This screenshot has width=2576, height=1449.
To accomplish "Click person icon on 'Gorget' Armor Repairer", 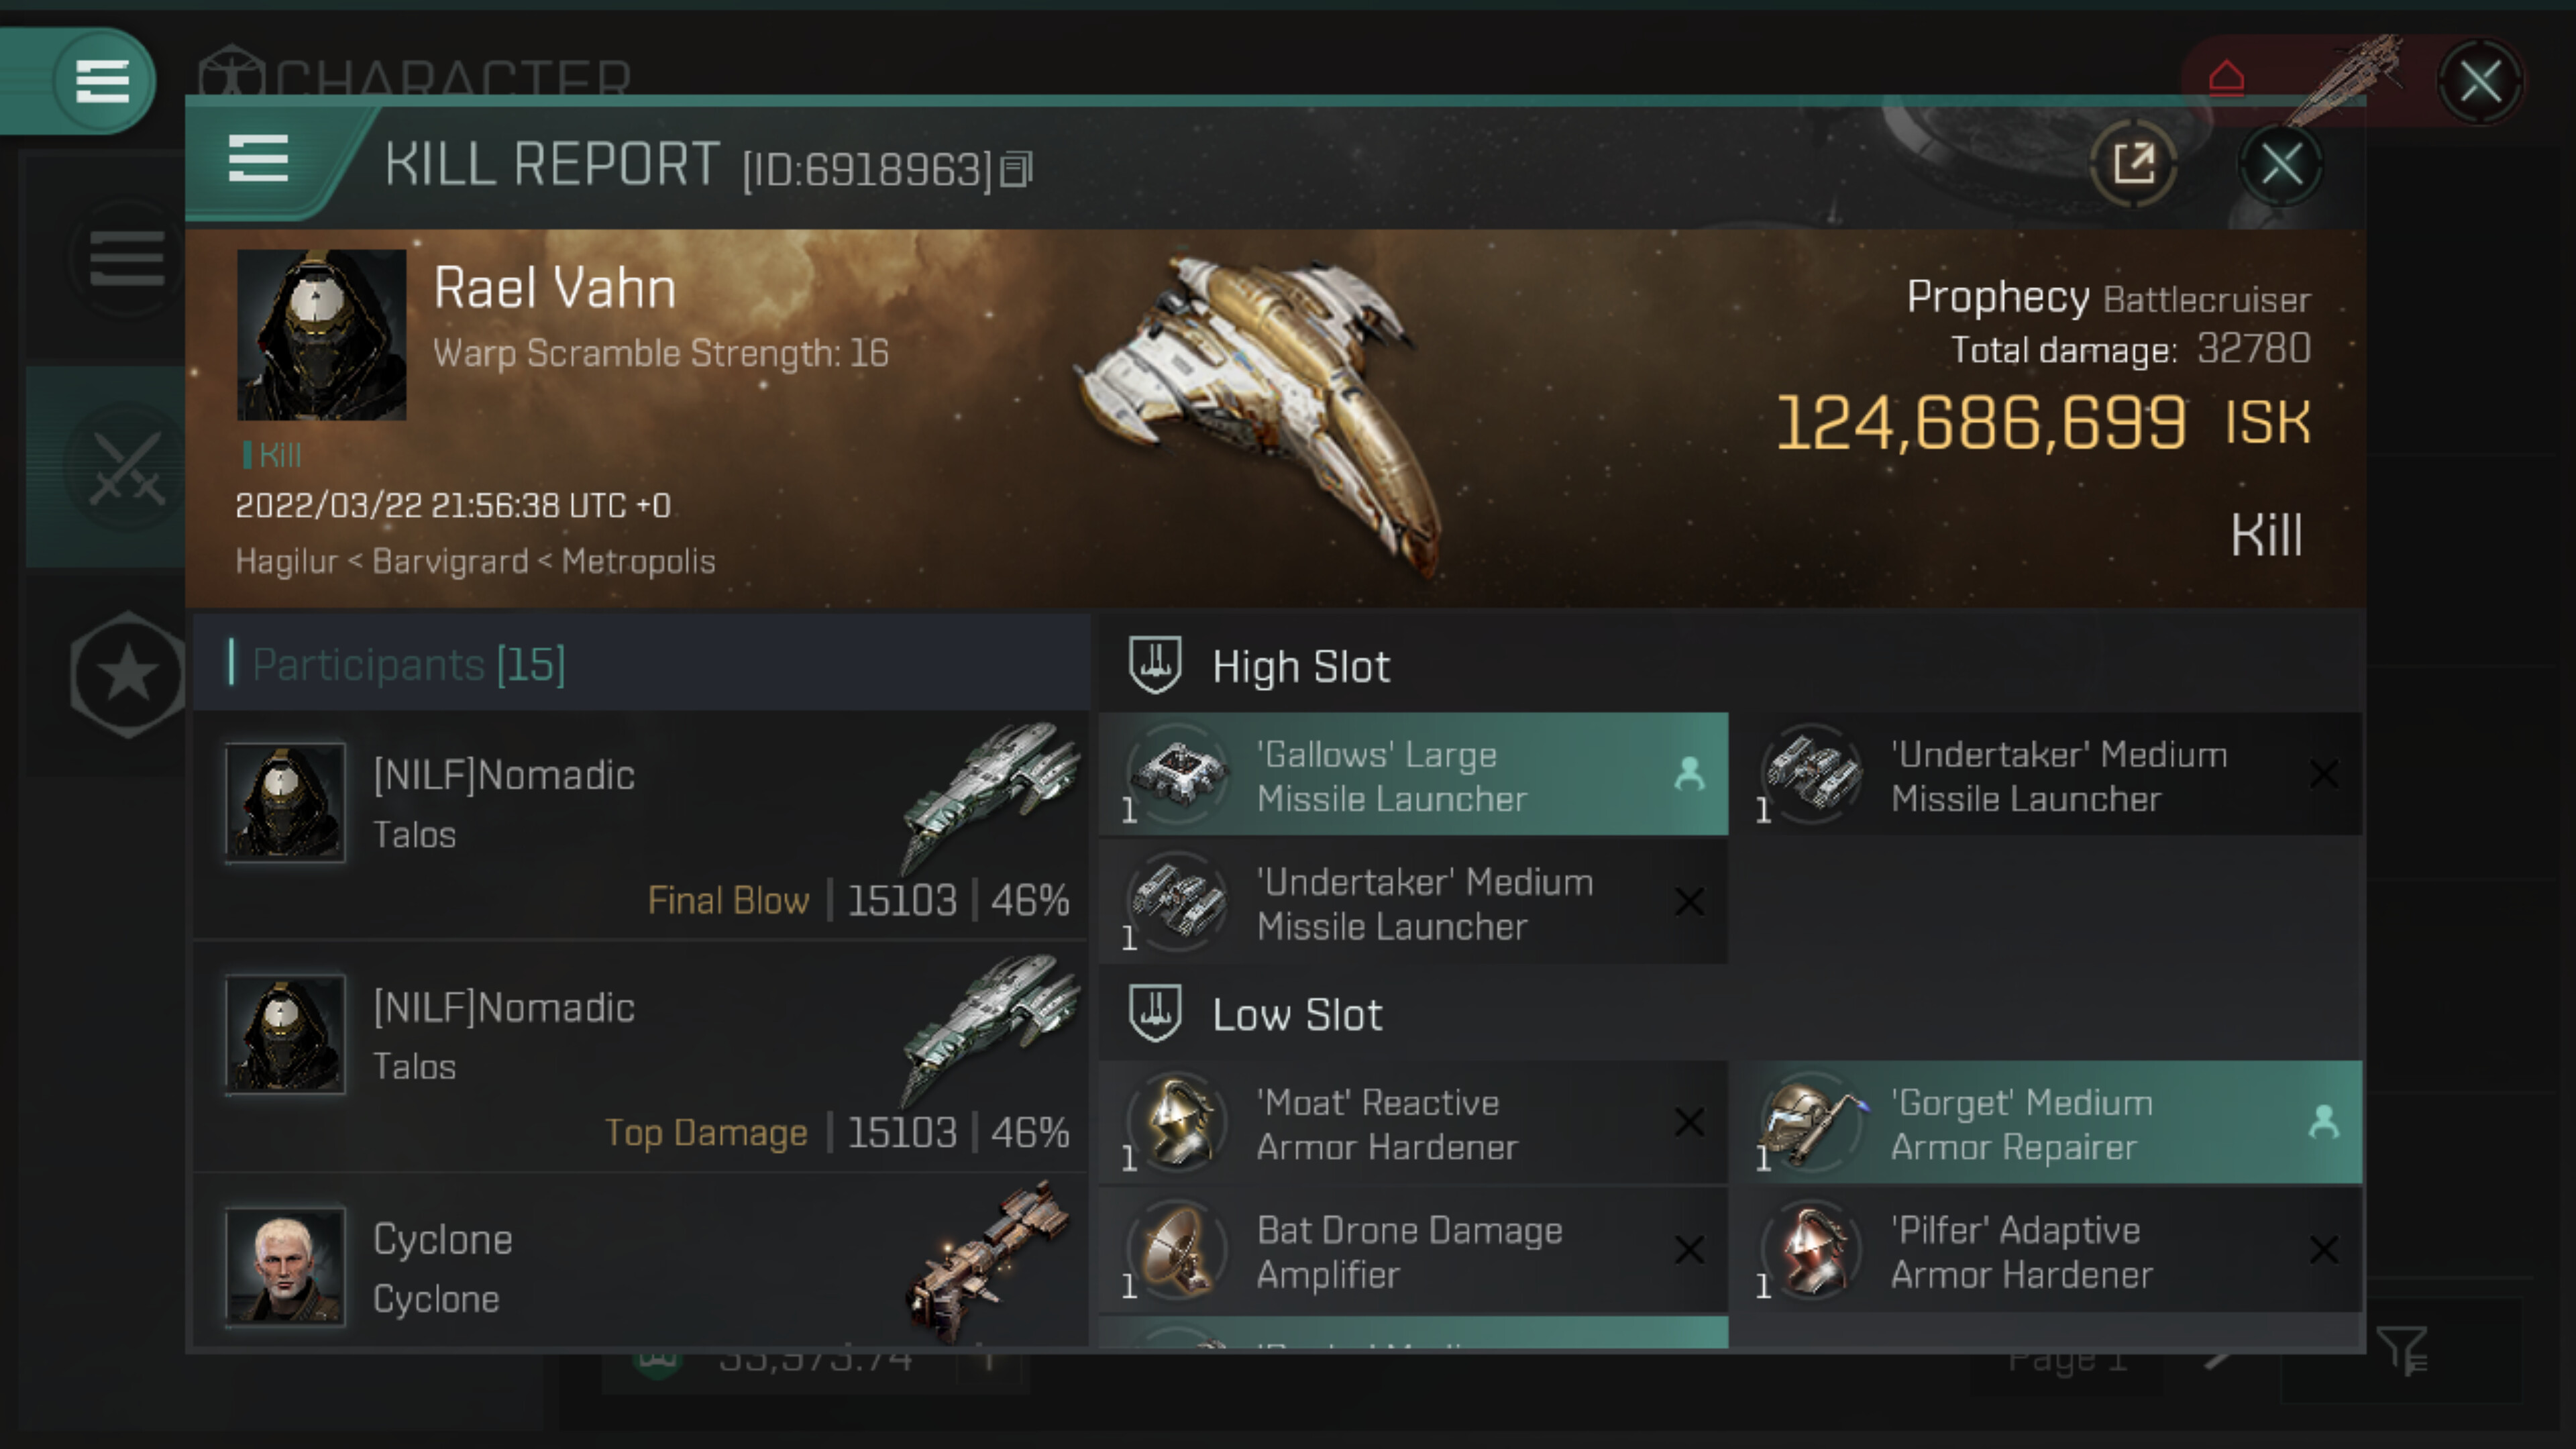I will tap(2323, 1122).
